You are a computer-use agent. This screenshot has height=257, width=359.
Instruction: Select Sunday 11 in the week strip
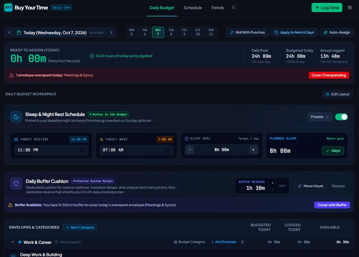(x=211, y=32)
